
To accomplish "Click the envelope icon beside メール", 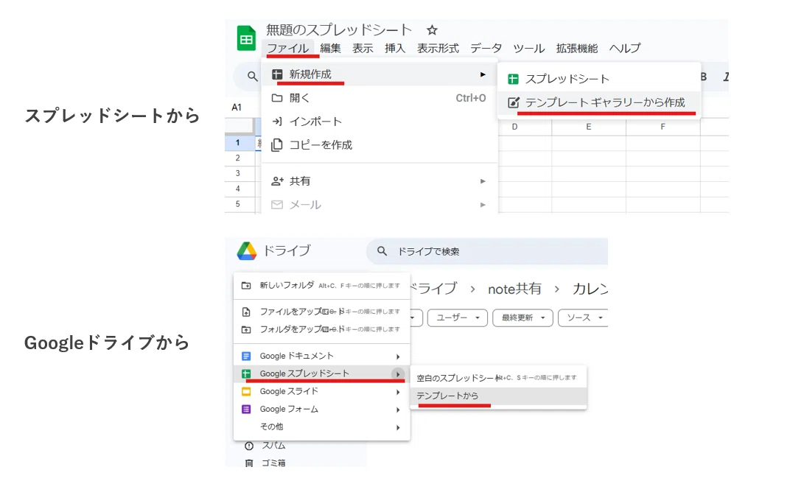I will pyautogui.click(x=277, y=205).
